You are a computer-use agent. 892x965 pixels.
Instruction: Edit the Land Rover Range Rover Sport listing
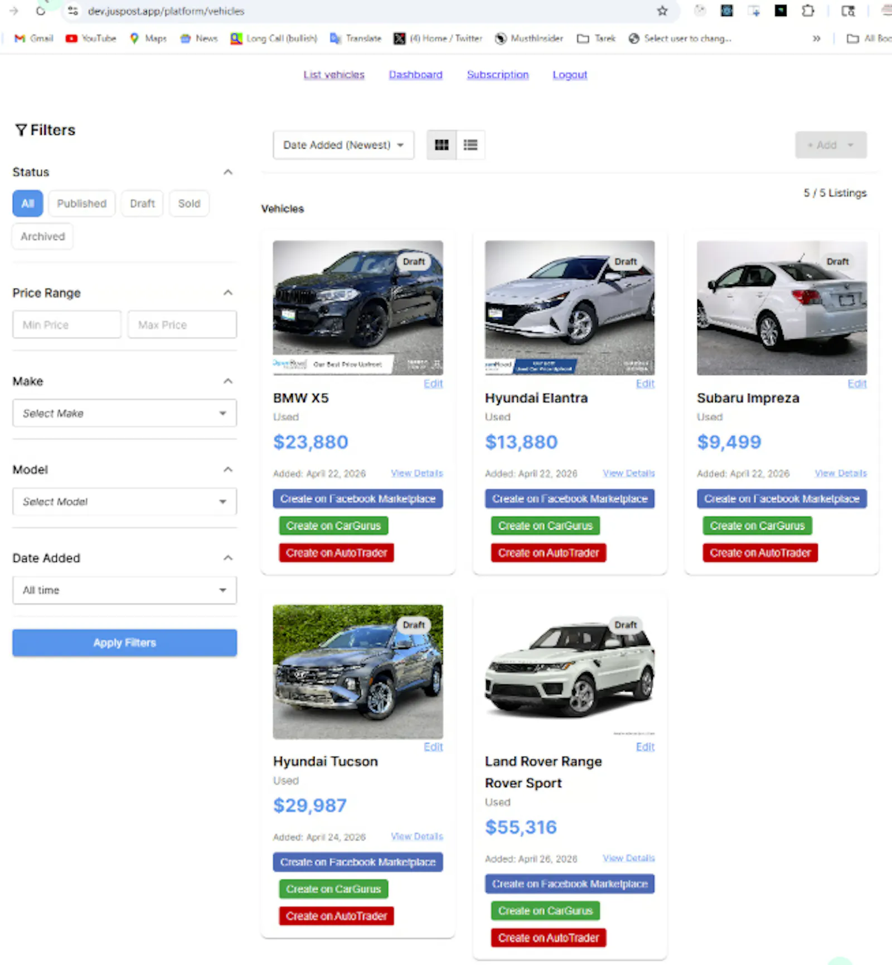pos(645,747)
